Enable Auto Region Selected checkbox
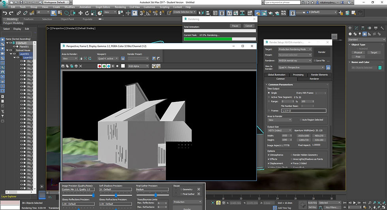387x210 pixels. pos(301,120)
